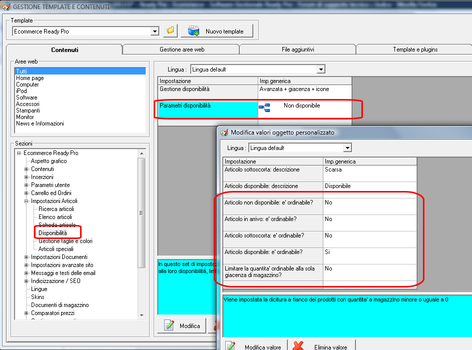
Task: Select Documenti di magazzino in the tree
Action: [60, 305]
